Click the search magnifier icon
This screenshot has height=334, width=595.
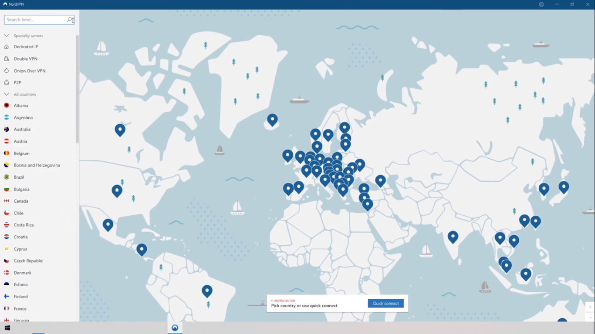pyautogui.click(x=70, y=20)
